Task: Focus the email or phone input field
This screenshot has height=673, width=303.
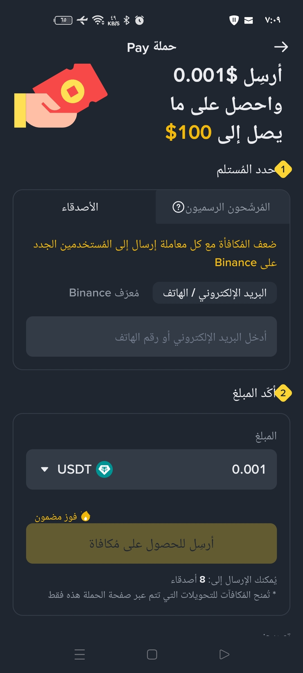Action: 151,336
